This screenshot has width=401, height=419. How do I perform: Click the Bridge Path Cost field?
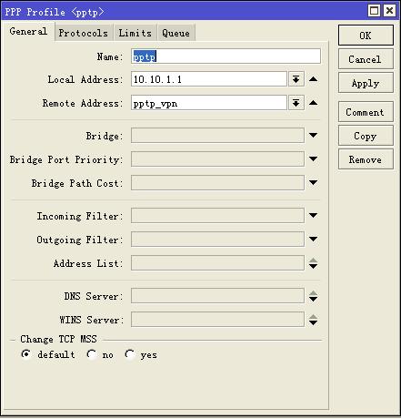pos(217,182)
